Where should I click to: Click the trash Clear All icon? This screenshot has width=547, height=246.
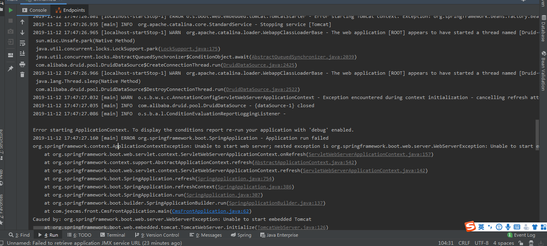(22, 74)
